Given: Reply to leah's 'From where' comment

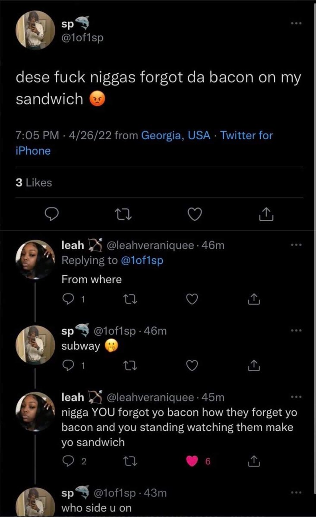Looking at the screenshot, I should [x=68, y=299].
